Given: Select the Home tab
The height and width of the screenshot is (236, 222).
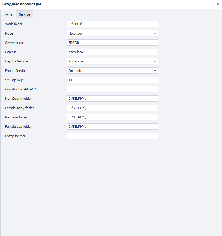Looking at the screenshot, I should pyautogui.click(x=8, y=14).
